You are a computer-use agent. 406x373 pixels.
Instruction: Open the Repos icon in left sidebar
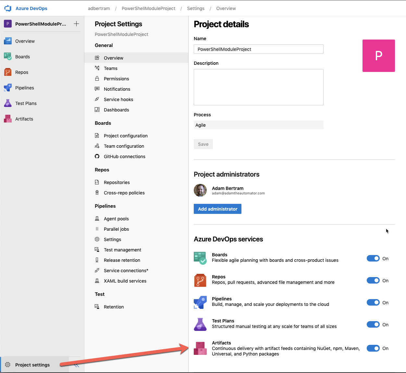(8, 72)
